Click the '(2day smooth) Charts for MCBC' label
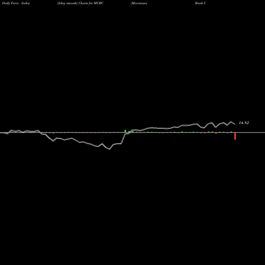This screenshot has width=265, height=265. [x=81, y=3]
